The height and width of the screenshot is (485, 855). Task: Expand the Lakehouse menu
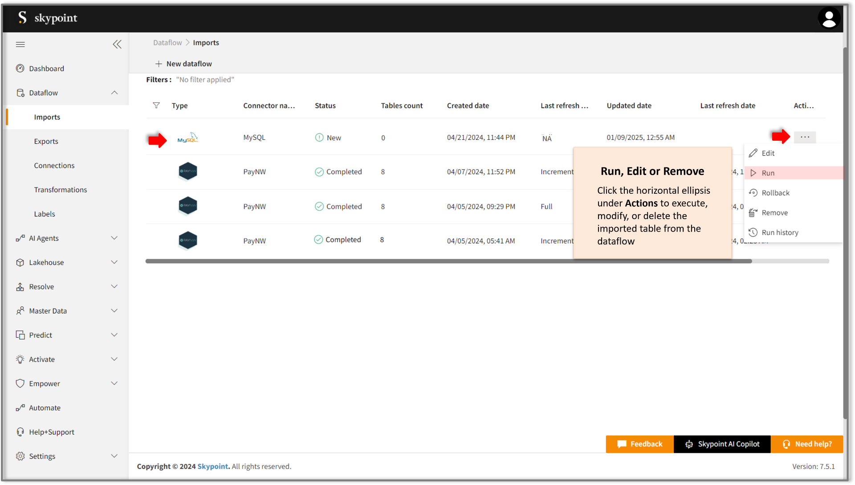114,262
